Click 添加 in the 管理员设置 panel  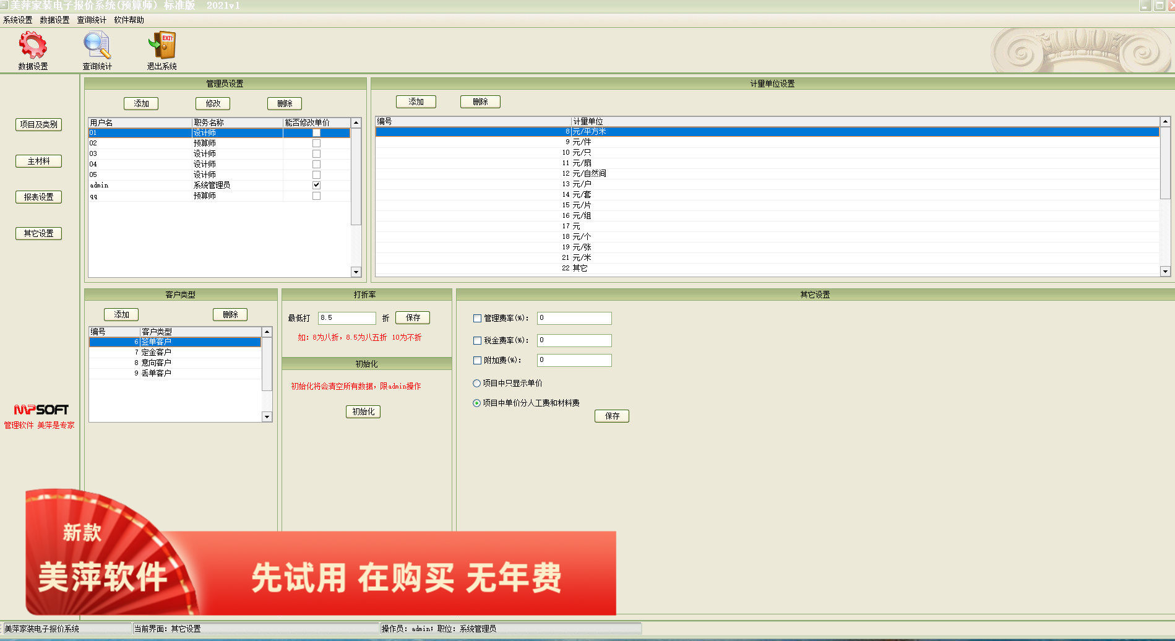(141, 103)
